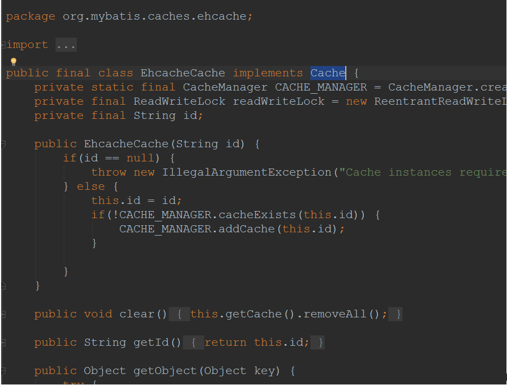Click the "return" keyword in getId()
Viewport: 507px width, 385px height.
click(225, 342)
